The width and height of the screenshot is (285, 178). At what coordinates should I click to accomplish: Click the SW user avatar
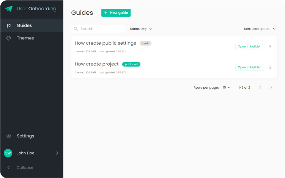[8, 153]
